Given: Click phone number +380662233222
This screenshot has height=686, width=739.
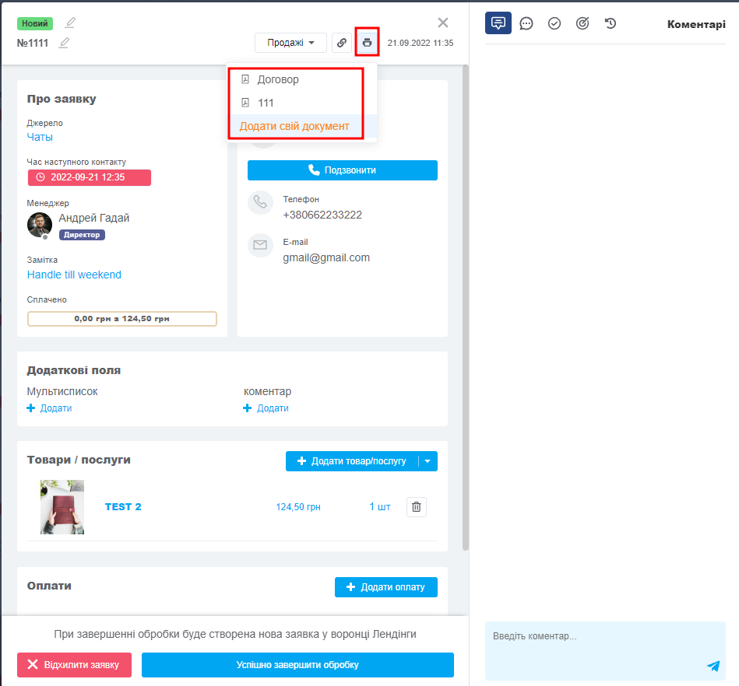Looking at the screenshot, I should point(322,215).
